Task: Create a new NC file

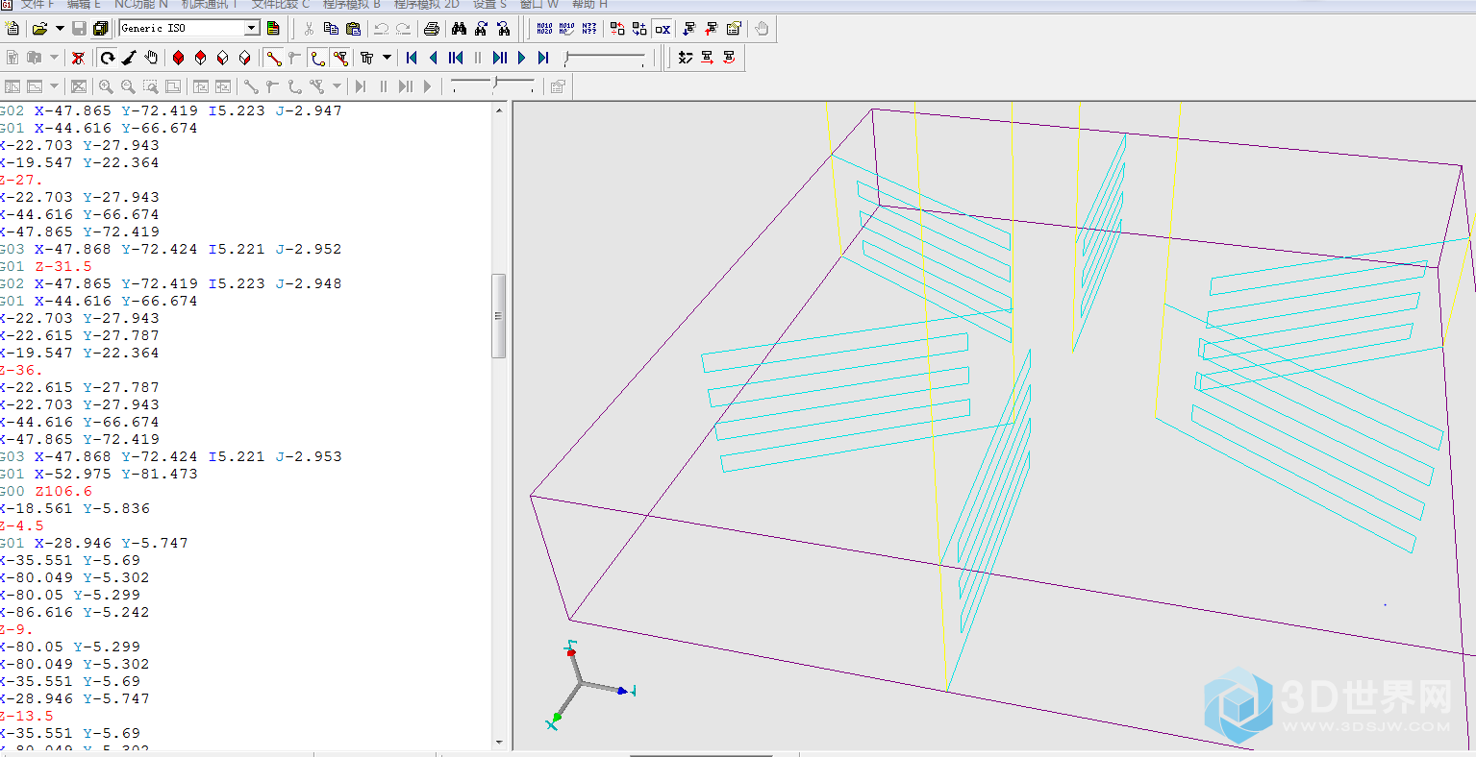Action: point(13,29)
